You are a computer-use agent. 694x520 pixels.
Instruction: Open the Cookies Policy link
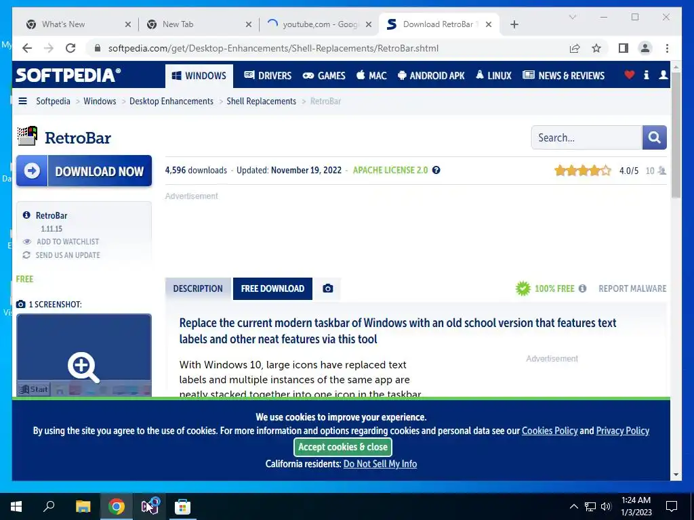pyautogui.click(x=550, y=431)
